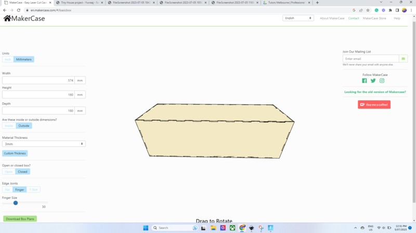Open Grammarly extension icon
Image resolution: width=416 pixels, height=233 pixels.
click(376, 10)
